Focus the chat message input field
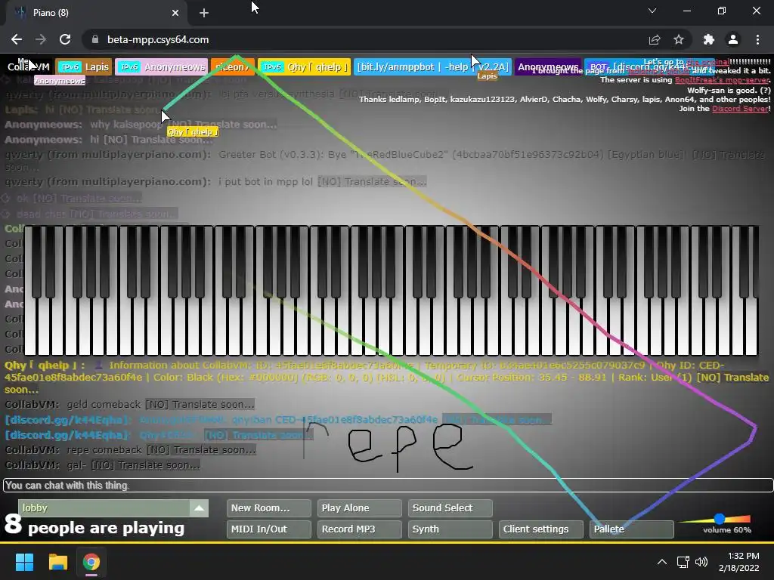 pos(388,486)
